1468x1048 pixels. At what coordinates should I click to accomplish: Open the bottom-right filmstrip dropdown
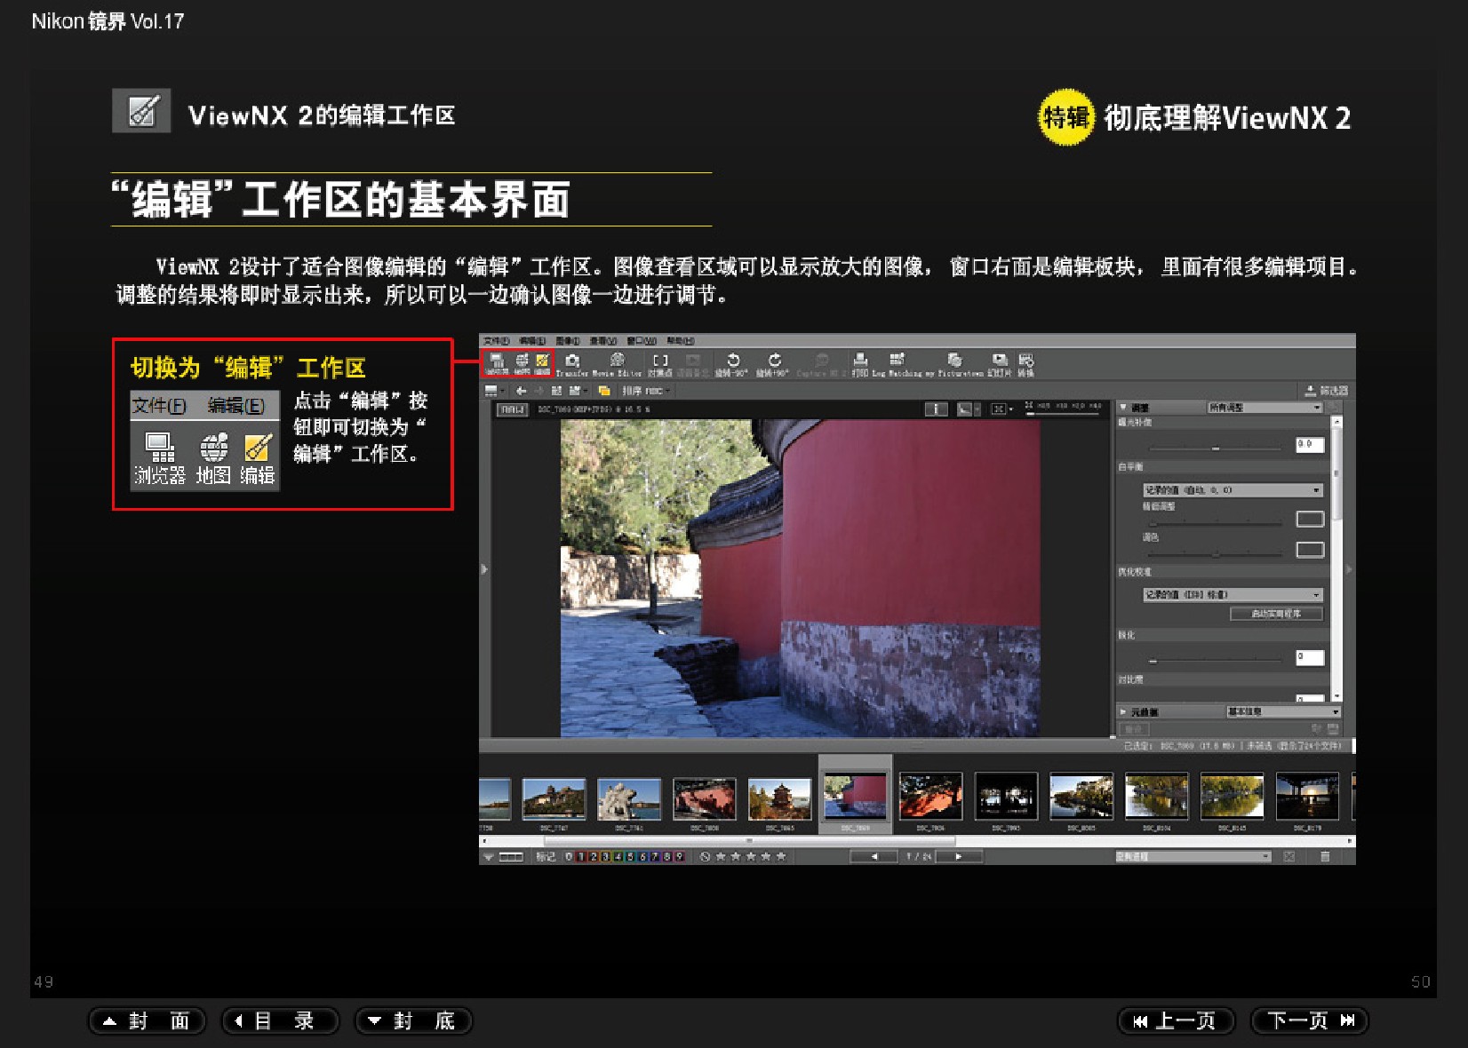[x=1193, y=857]
